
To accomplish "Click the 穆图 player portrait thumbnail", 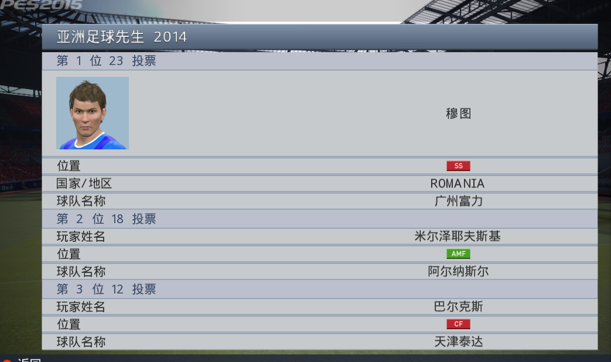I will click(93, 113).
